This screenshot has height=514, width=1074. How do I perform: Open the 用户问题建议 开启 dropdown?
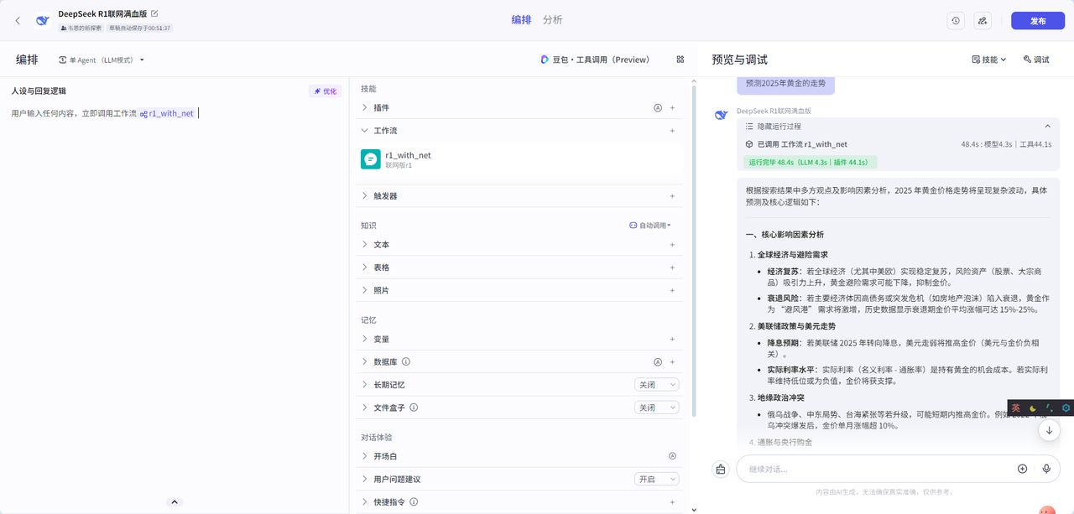[656, 479]
